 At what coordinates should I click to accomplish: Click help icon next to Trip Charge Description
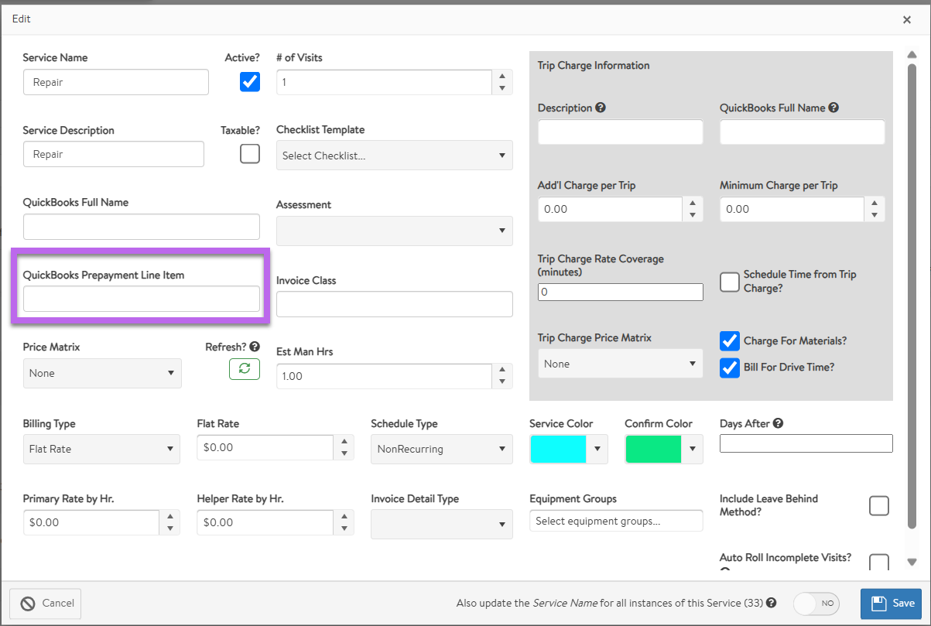tap(601, 108)
